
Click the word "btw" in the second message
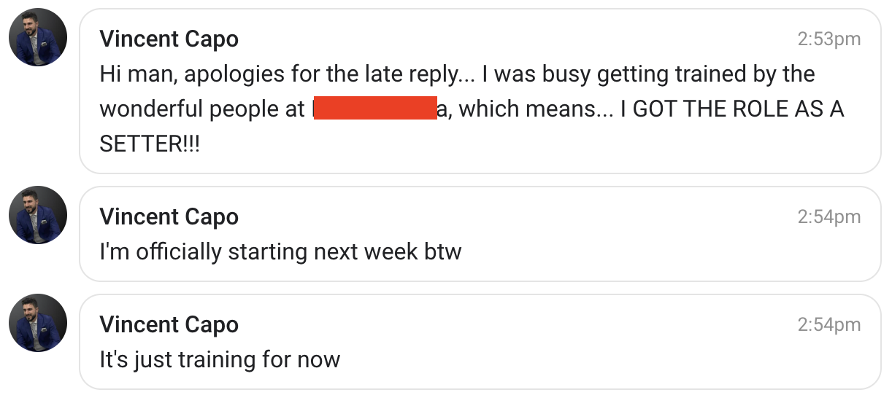pyautogui.click(x=443, y=252)
